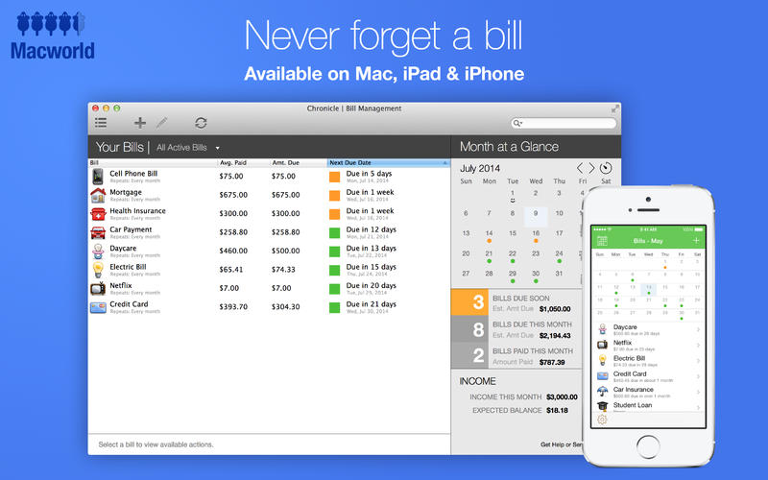Tap the 'Bills - May' title on the iPhone

click(x=647, y=241)
